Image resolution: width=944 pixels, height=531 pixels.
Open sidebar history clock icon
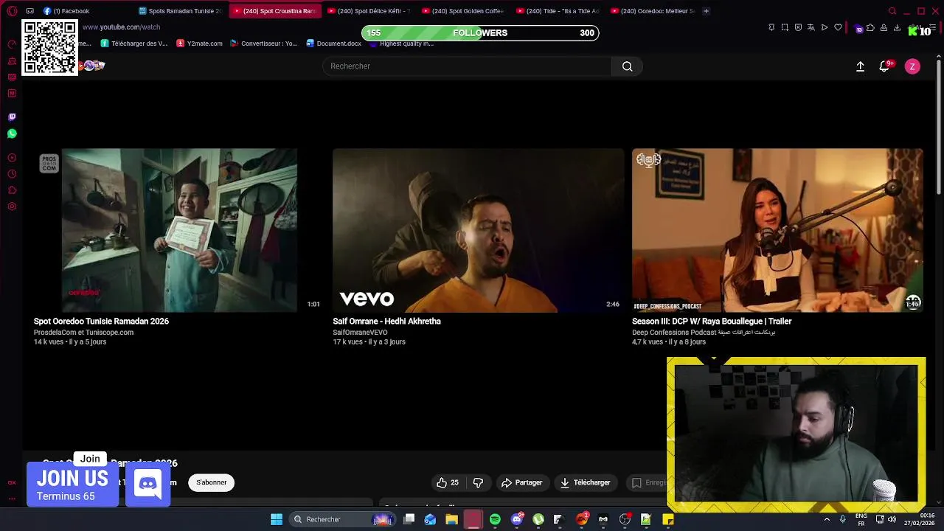tap(12, 174)
